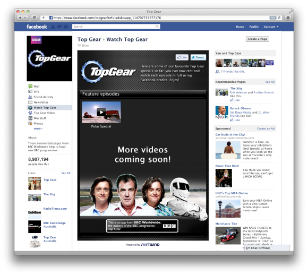Open notifications globe icon

[x=66, y=27]
